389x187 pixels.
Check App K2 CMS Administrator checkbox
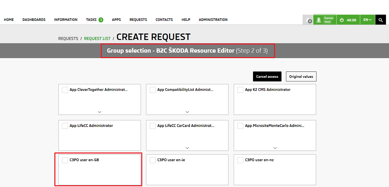(x=240, y=90)
